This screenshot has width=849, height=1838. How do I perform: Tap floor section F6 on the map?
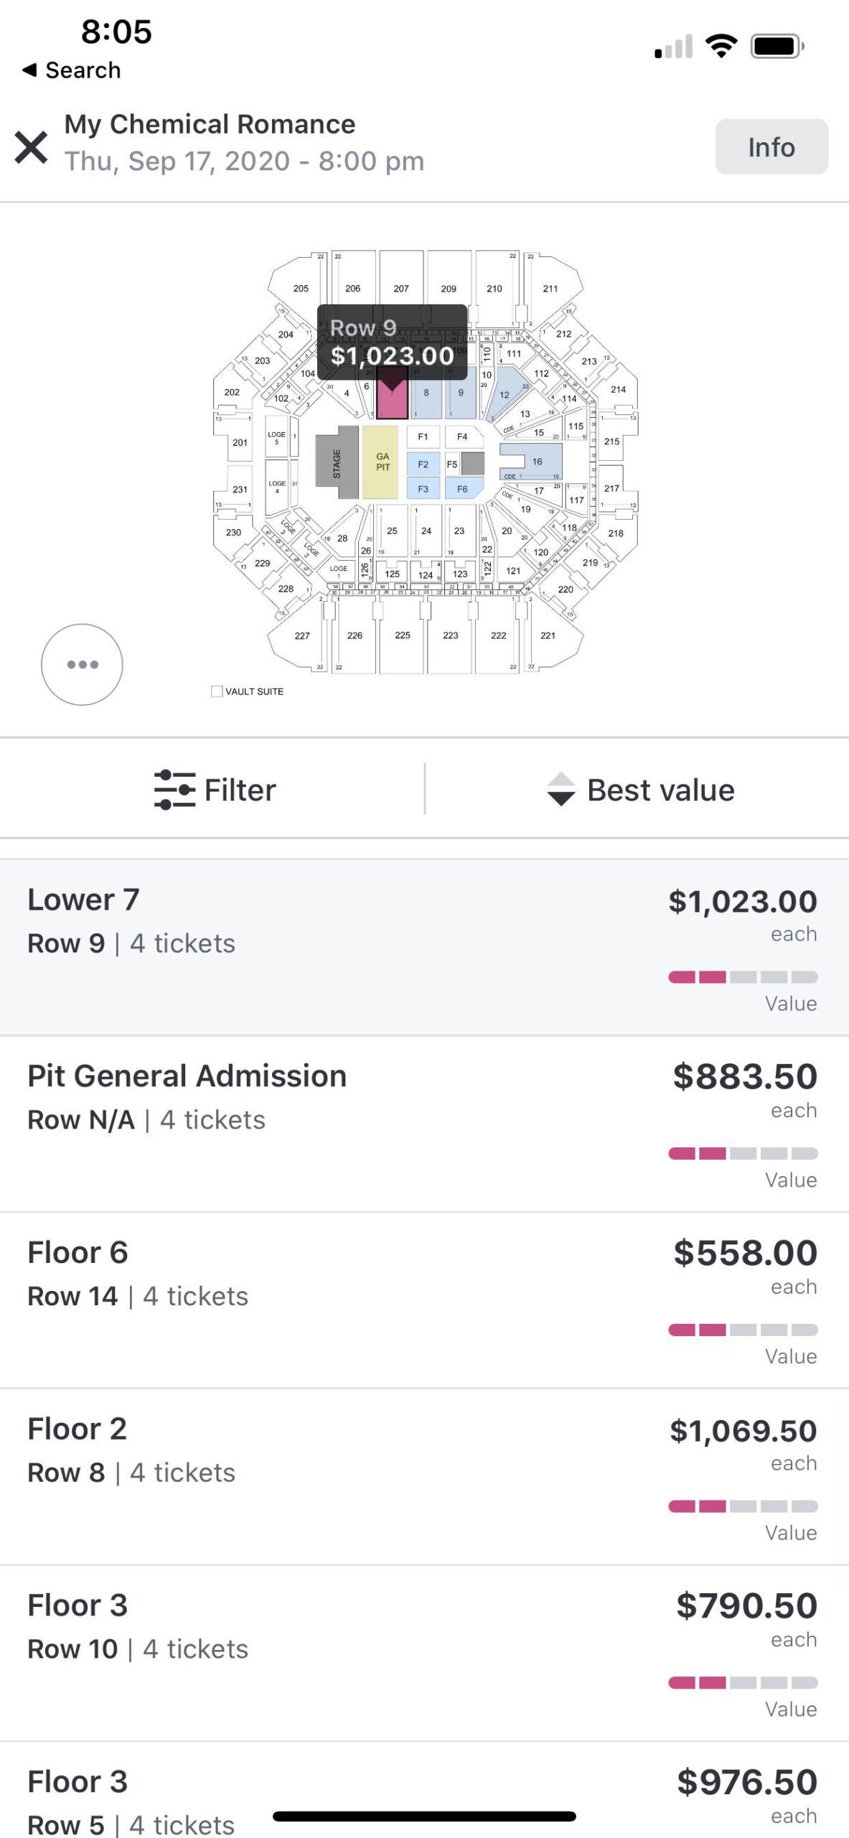tap(462, 489)
